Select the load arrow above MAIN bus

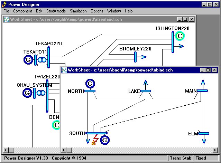(203, 85)
